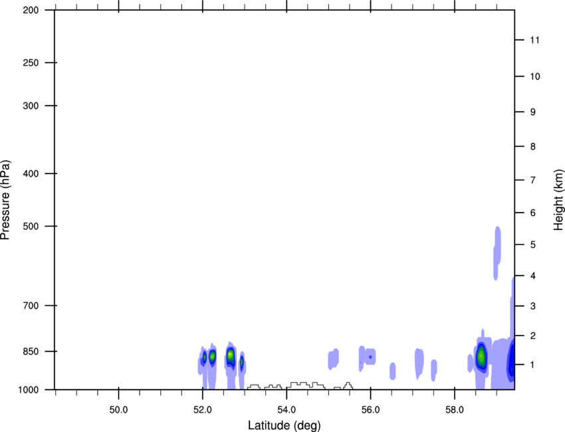565x432 pixels.
Task: Click the 700 pressure tick label
Action: 31,306
